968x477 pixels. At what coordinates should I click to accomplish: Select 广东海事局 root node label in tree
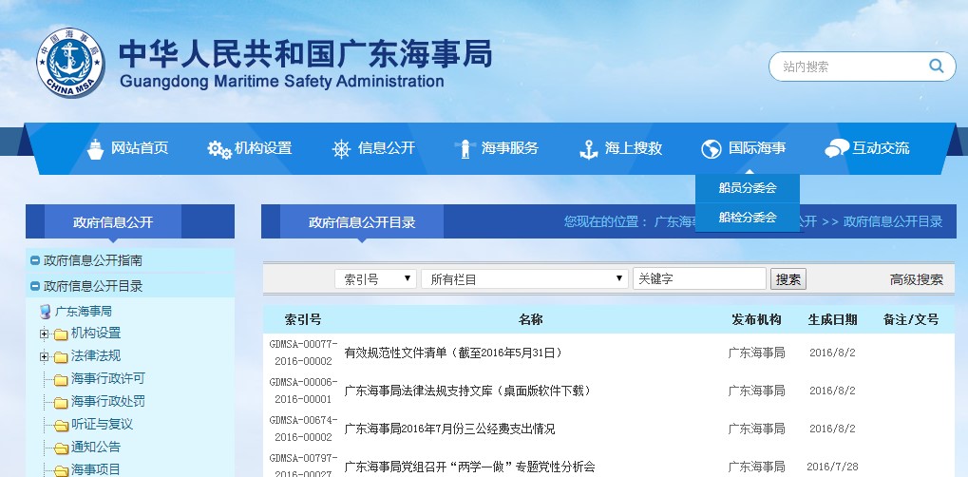pos(84,312)
